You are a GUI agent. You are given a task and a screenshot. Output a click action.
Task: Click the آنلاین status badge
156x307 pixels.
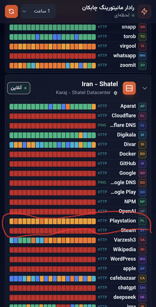pos(19,88)
